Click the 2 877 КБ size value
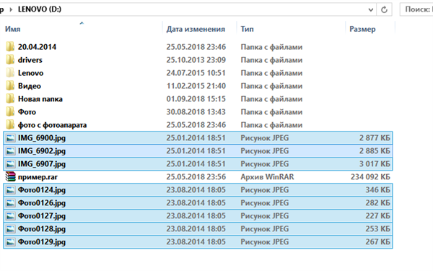The width and height of the screenshot is (433, 271). point(375,138)
